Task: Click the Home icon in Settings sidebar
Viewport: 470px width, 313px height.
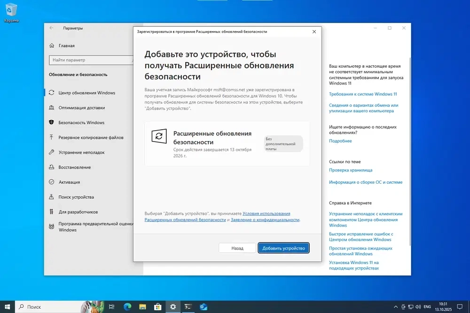Action: (52, 46)
